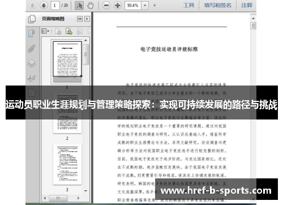This screenshot has height=205, width=283.
Task: Open the zoom level dropdown arrow
Action: pyautogui.click(x=145, y=5)
